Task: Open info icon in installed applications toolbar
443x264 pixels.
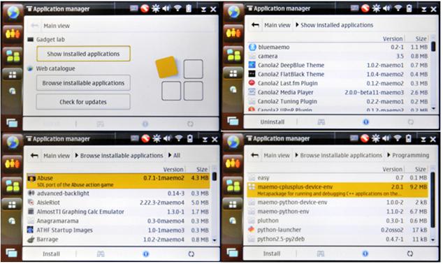Action: 366,122
